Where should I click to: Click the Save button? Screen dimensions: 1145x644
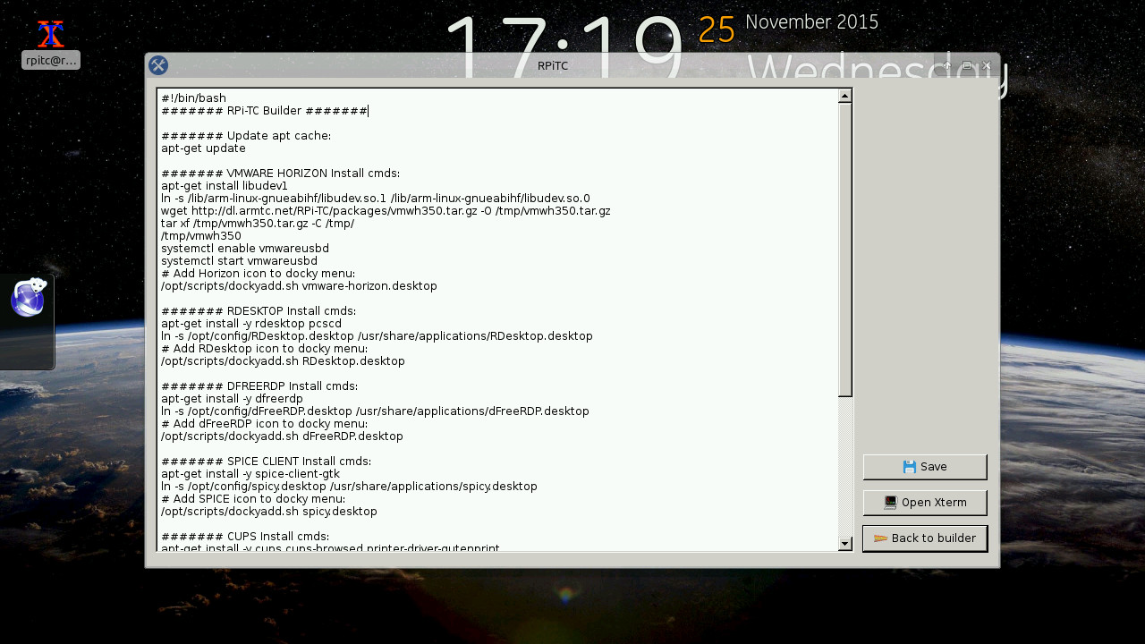pyautogui.click(x=925, y=467)
